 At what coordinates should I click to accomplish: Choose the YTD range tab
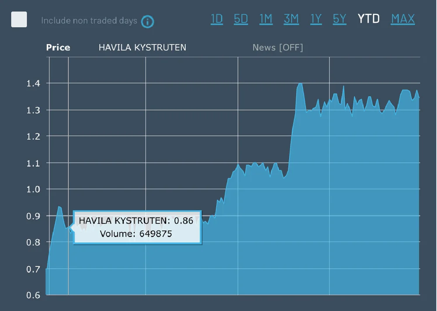[368, 19]
